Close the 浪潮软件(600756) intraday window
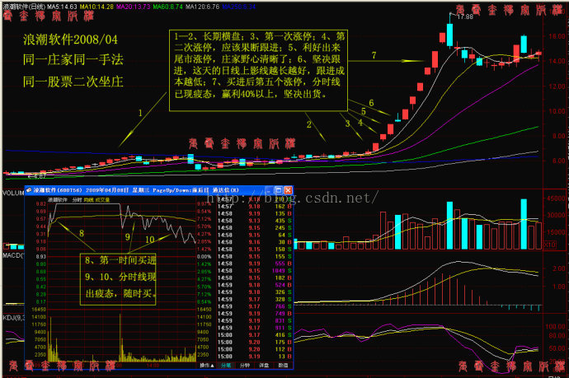Viewport: 569px width, 378px height. point(288,190)
